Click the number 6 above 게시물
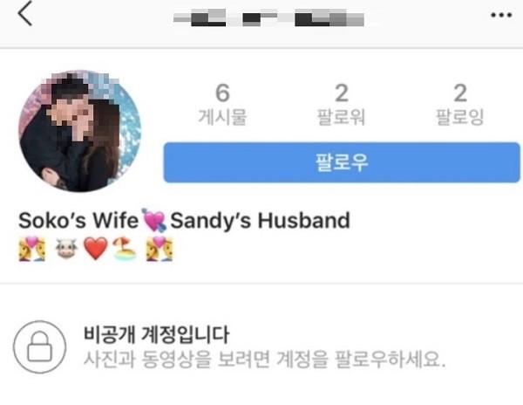The image size is (523, 405). (222, 93)
